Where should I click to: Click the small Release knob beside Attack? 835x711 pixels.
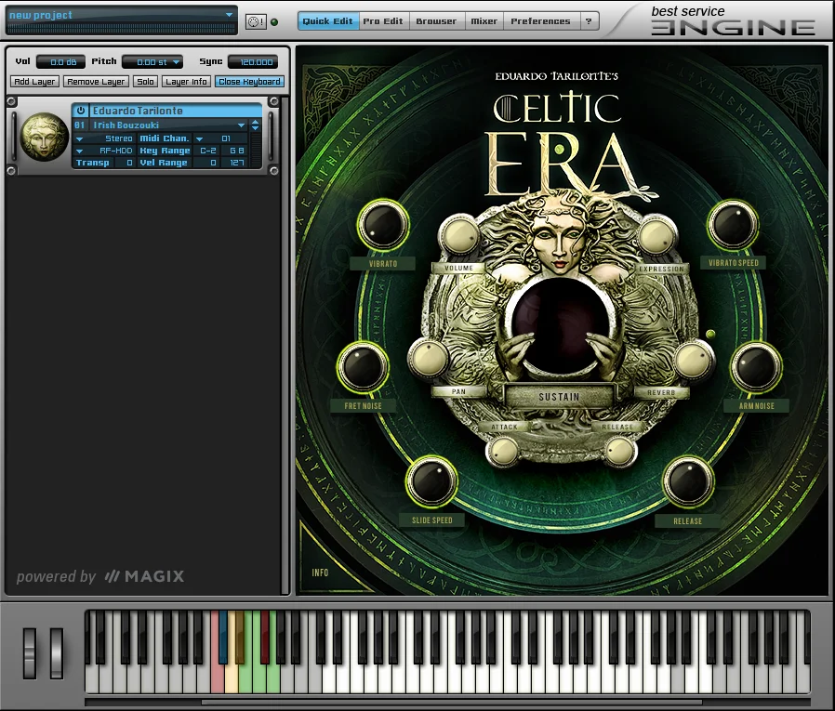pos(619,452)
